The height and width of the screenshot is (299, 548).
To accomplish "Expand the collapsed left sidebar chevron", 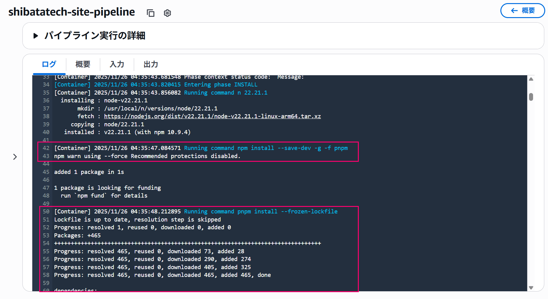I will point(15,157).
